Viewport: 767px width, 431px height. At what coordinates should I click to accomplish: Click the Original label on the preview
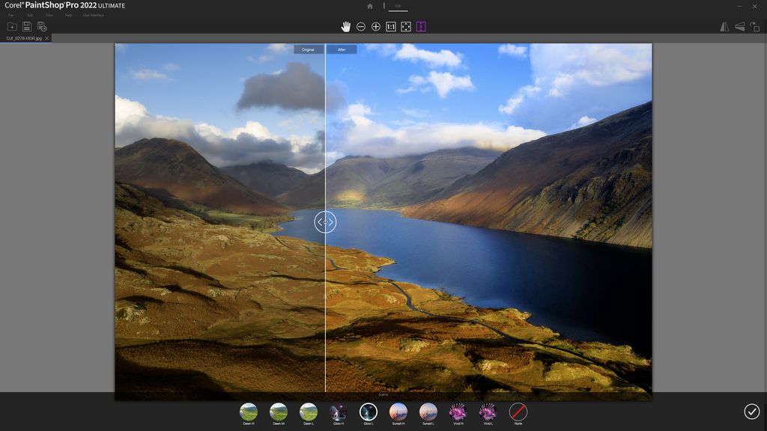point(308,49)
